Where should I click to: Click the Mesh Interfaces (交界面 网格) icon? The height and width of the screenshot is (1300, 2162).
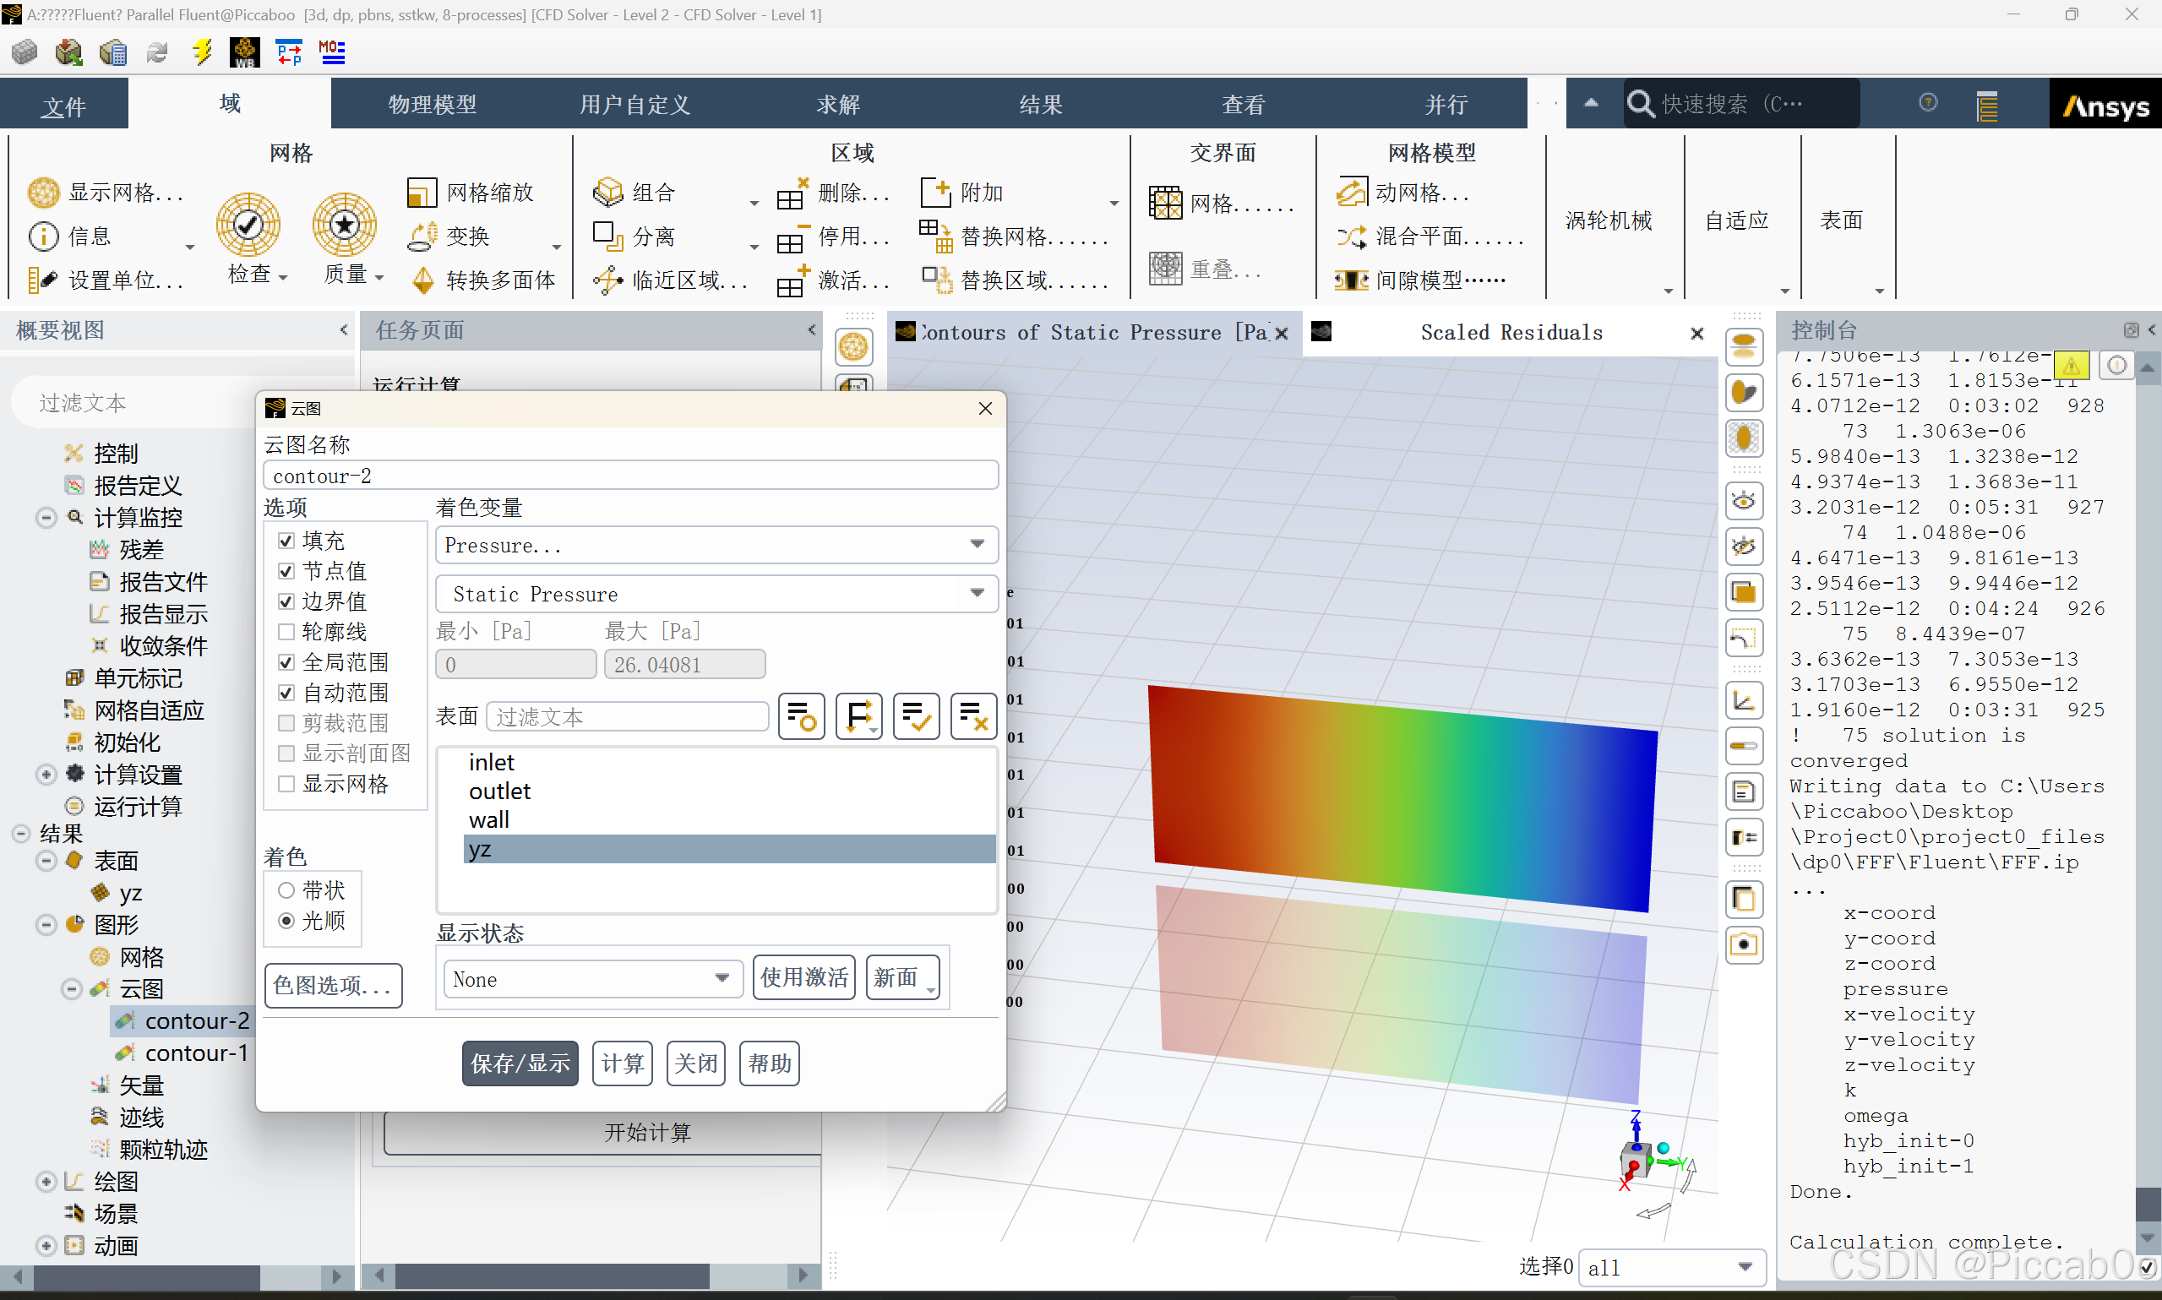pyautogui.click(x=1165, y=204)
